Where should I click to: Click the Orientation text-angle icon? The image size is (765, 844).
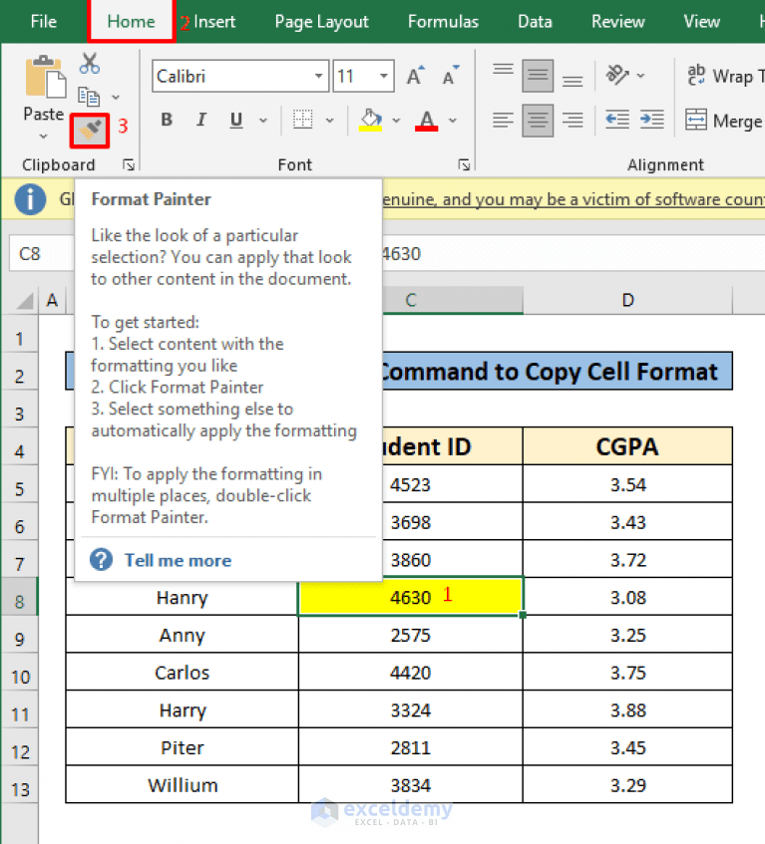coord(617,75)
